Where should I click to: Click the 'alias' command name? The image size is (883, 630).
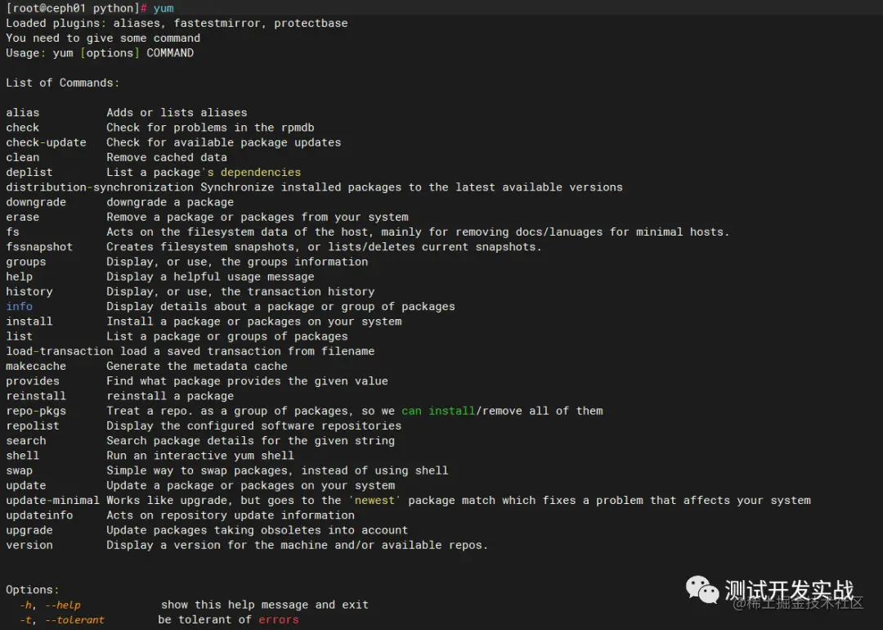pos(23,113)
